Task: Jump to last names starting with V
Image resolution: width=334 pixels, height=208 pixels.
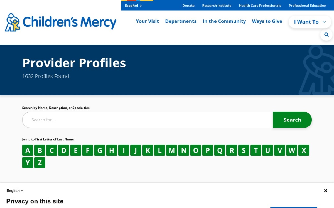Action: 279,150
